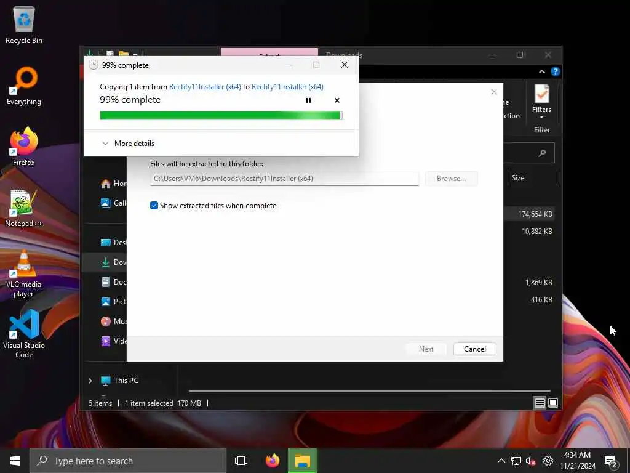Screen dimensions: 630x473
Task: Open the notification center icon
Action: pyautogui.click(x=611, y=461)
